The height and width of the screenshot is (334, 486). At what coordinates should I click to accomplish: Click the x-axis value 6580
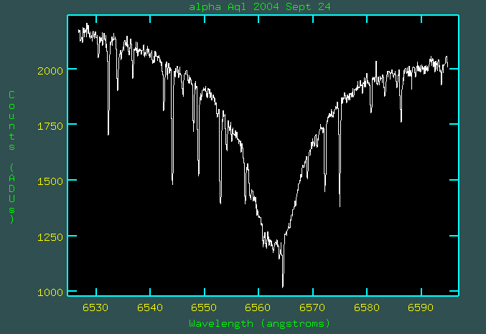click(367, 307)
